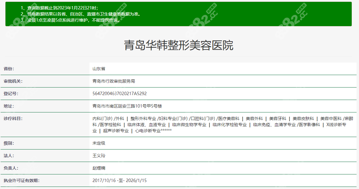
Task: Select the validity period 2017/10/16 -至- 2026/1/15
Action: click(120, 180)
